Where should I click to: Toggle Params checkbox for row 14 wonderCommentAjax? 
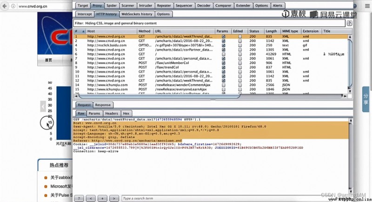click(x=224, y=85)
